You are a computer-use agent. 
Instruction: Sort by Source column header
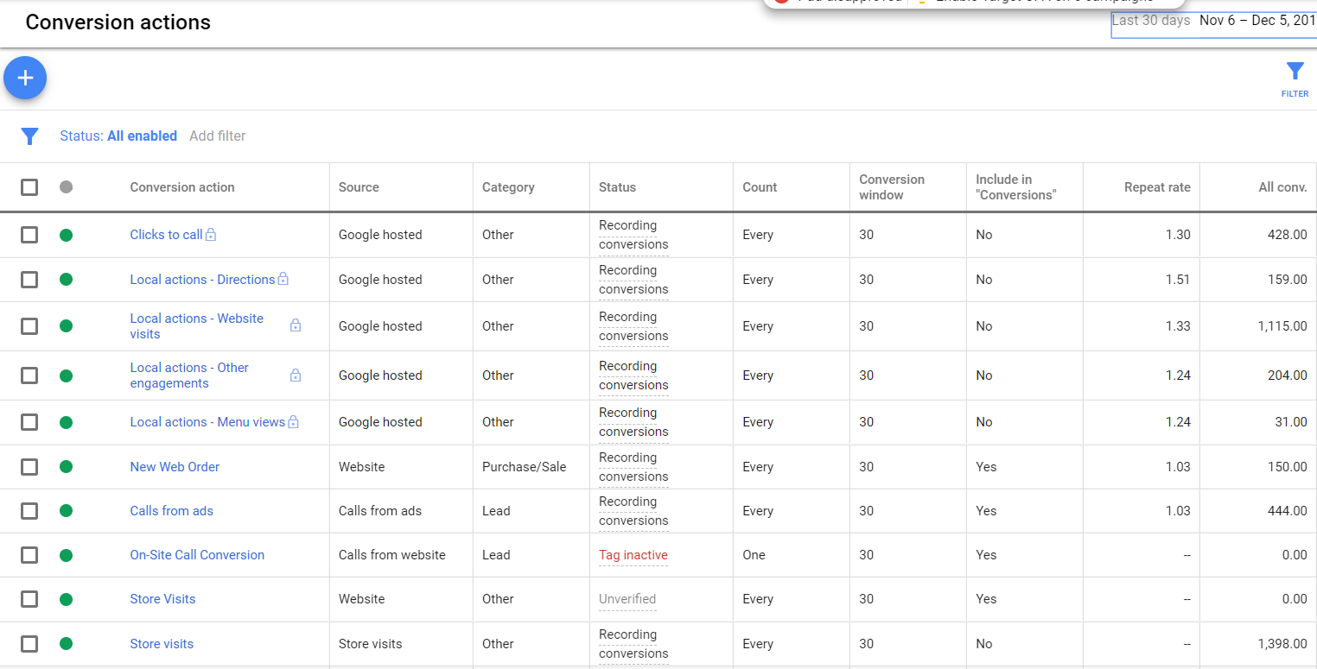click(x=359, y=187)
